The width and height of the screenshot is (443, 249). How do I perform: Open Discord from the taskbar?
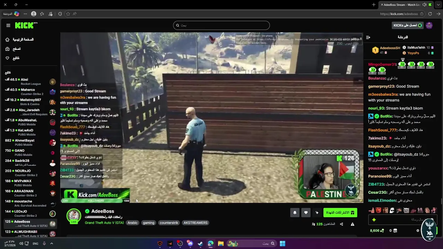190,243
